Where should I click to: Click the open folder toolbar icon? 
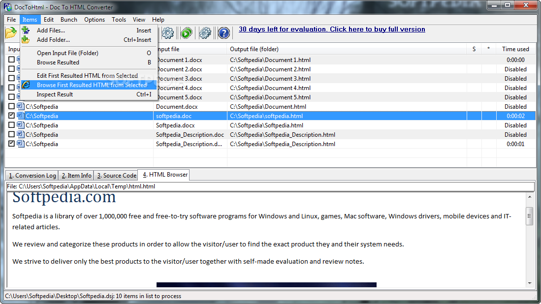pos(11,33)
